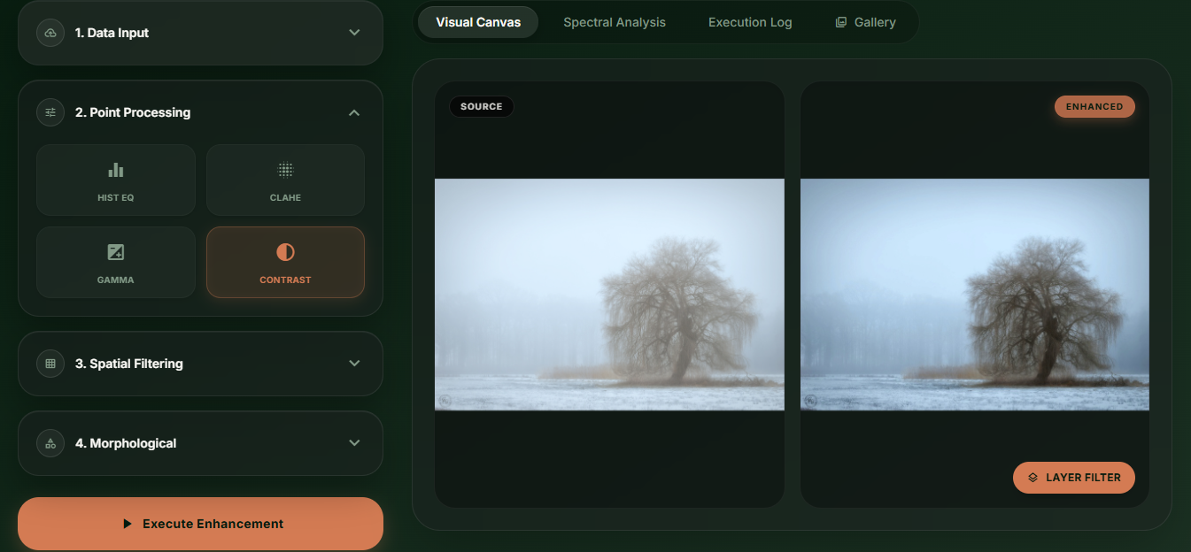The image size is (1191, 552).
Task: Click the LAYER FILTER button
Action: [x=1074, y=478]
